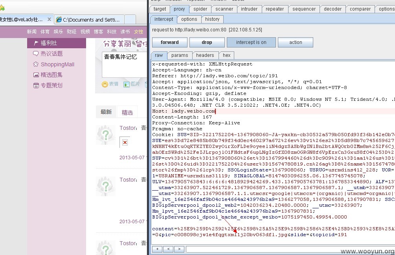Viewport: 395px width, 255px height.
Task: Show the raw request view
Action: click(x=159, y=55)
